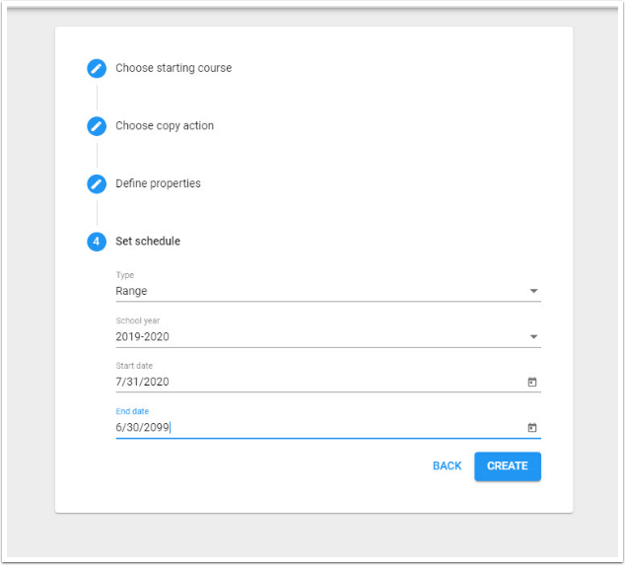Go to the 'Choose copy action' step
The width and height of the screenshot is (625, 565).
click(x=165, y=126)
